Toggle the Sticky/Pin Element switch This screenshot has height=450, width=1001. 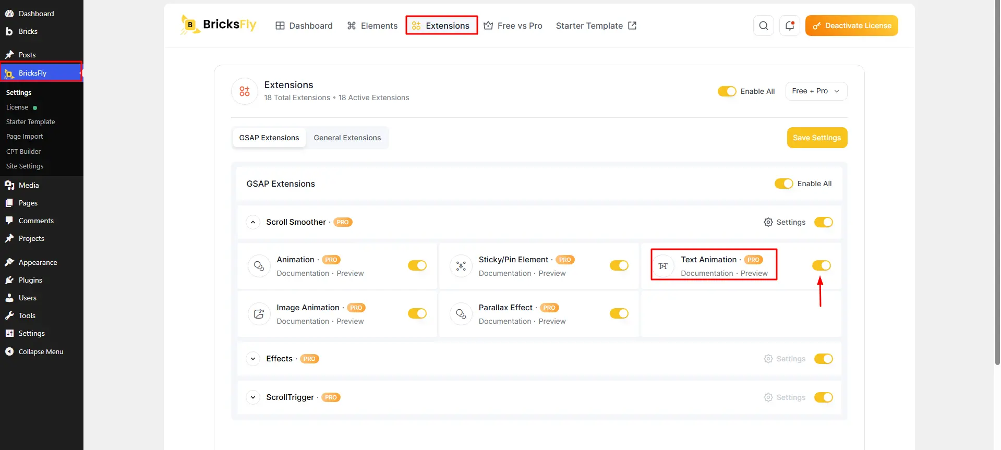pyautogui.click(x=619, y=265)
